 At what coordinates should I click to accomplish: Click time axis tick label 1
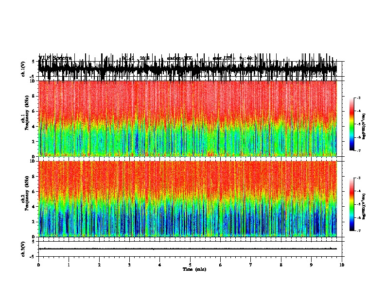click(x=69, y=265)
